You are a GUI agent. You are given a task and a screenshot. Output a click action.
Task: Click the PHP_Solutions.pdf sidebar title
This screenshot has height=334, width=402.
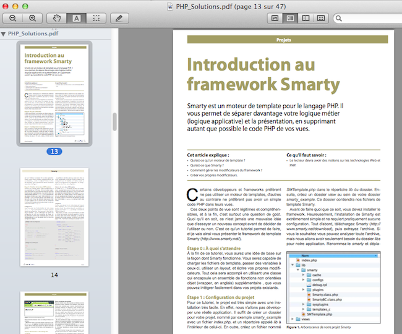[x=33, y=33]
